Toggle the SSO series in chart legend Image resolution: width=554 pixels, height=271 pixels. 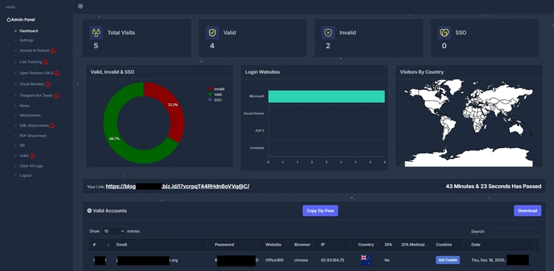click(217, 100)
